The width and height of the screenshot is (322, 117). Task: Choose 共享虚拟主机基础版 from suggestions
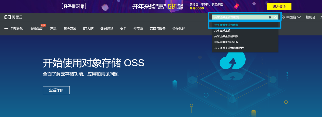226,36
